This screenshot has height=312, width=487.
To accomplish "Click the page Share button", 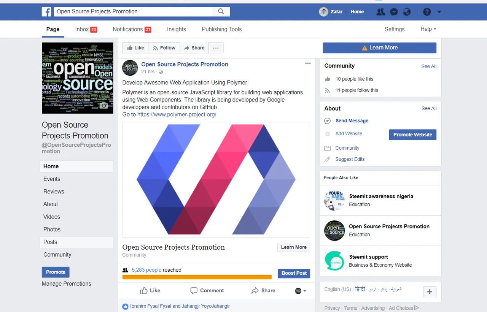I will [x=194, y=48].
